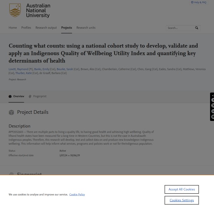The height and width of the screenshot is (214, 214).
Task: Share this page on LinkedIn
Action: [213, 111]
